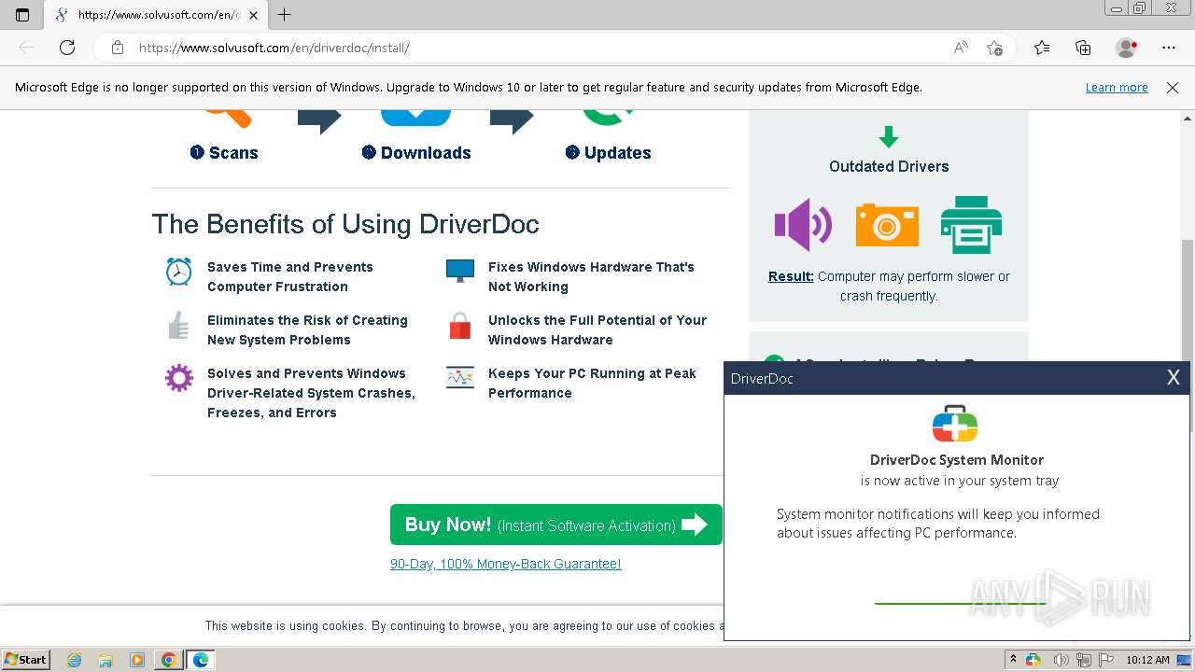
Task: Add this page to favorites
Action: [x=995, y=48]
